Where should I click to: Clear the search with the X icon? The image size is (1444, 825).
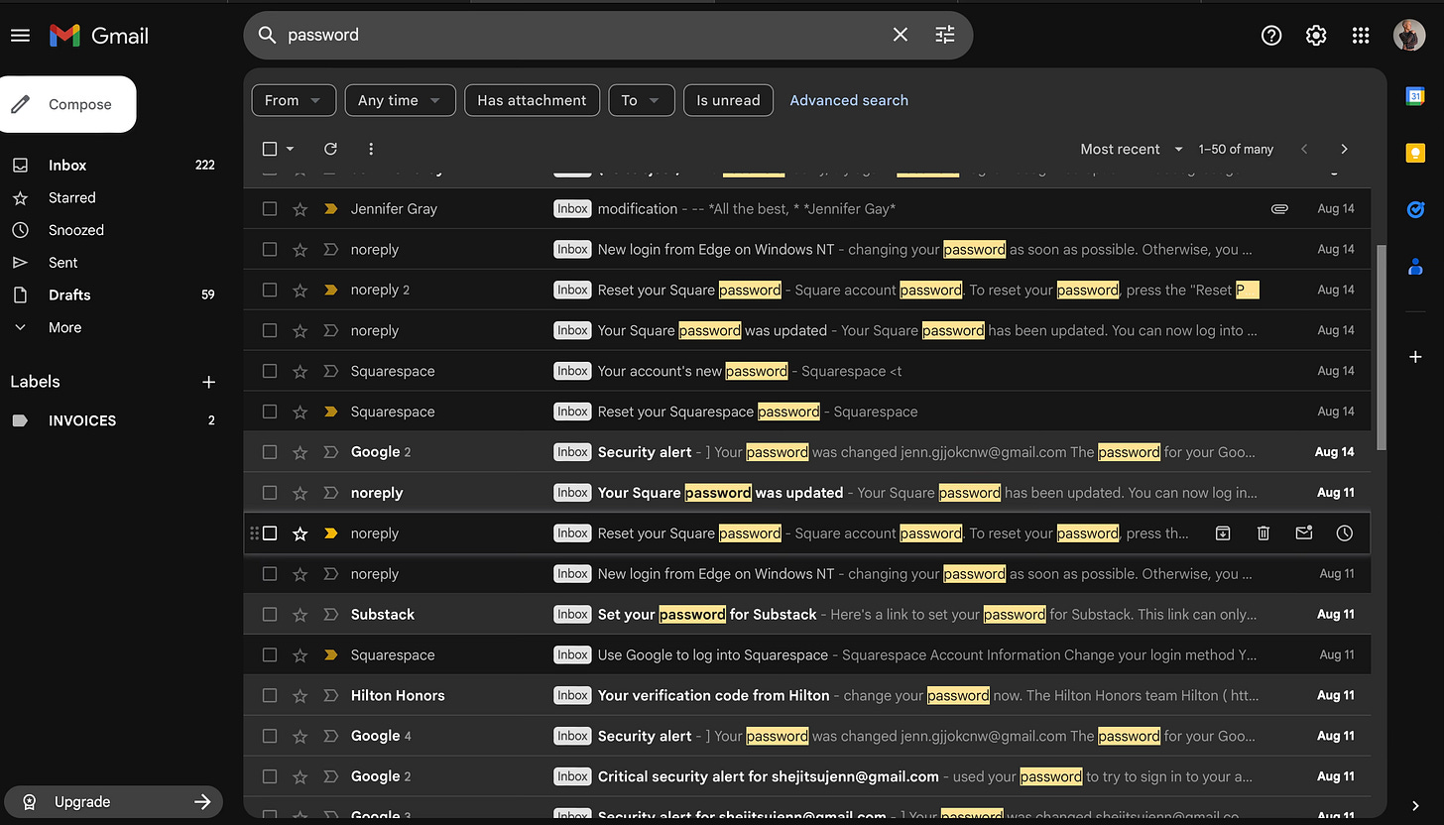pyautogui.click(x=900, y=35)
